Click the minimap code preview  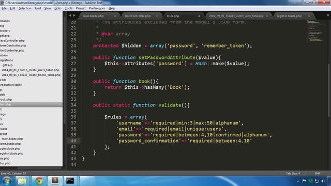pyautogui.click(x=316, y=31)
